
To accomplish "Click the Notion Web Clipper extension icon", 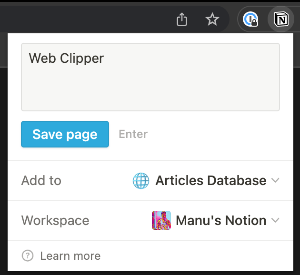I will tap(282, 20).
